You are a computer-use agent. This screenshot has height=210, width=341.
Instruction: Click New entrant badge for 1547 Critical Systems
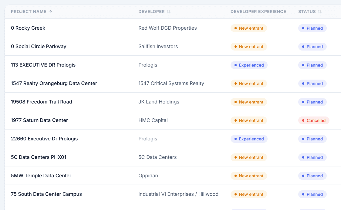click(248, 84)
